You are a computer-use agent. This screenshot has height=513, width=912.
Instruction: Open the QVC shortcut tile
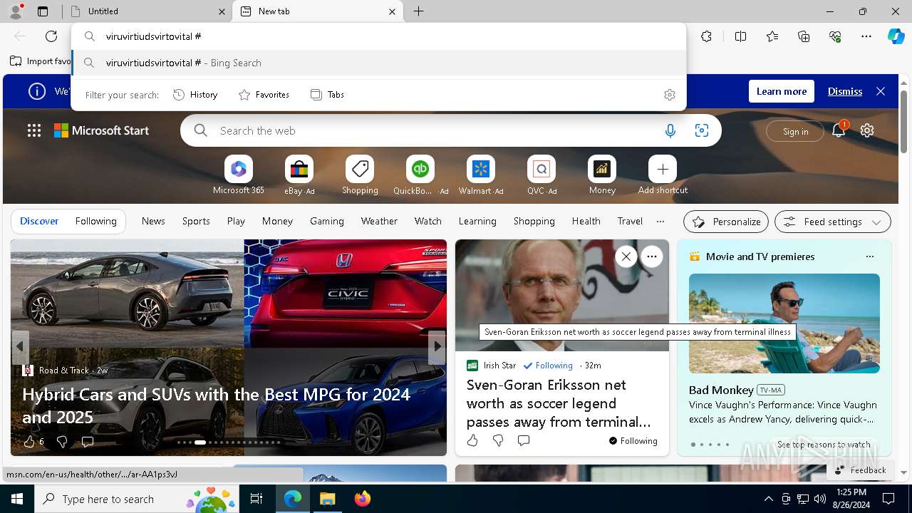pyautogui.click(x=541, y=175)
